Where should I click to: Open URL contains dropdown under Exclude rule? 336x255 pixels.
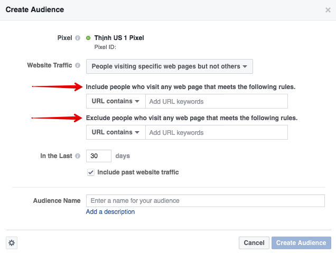(x=116, y=132)
